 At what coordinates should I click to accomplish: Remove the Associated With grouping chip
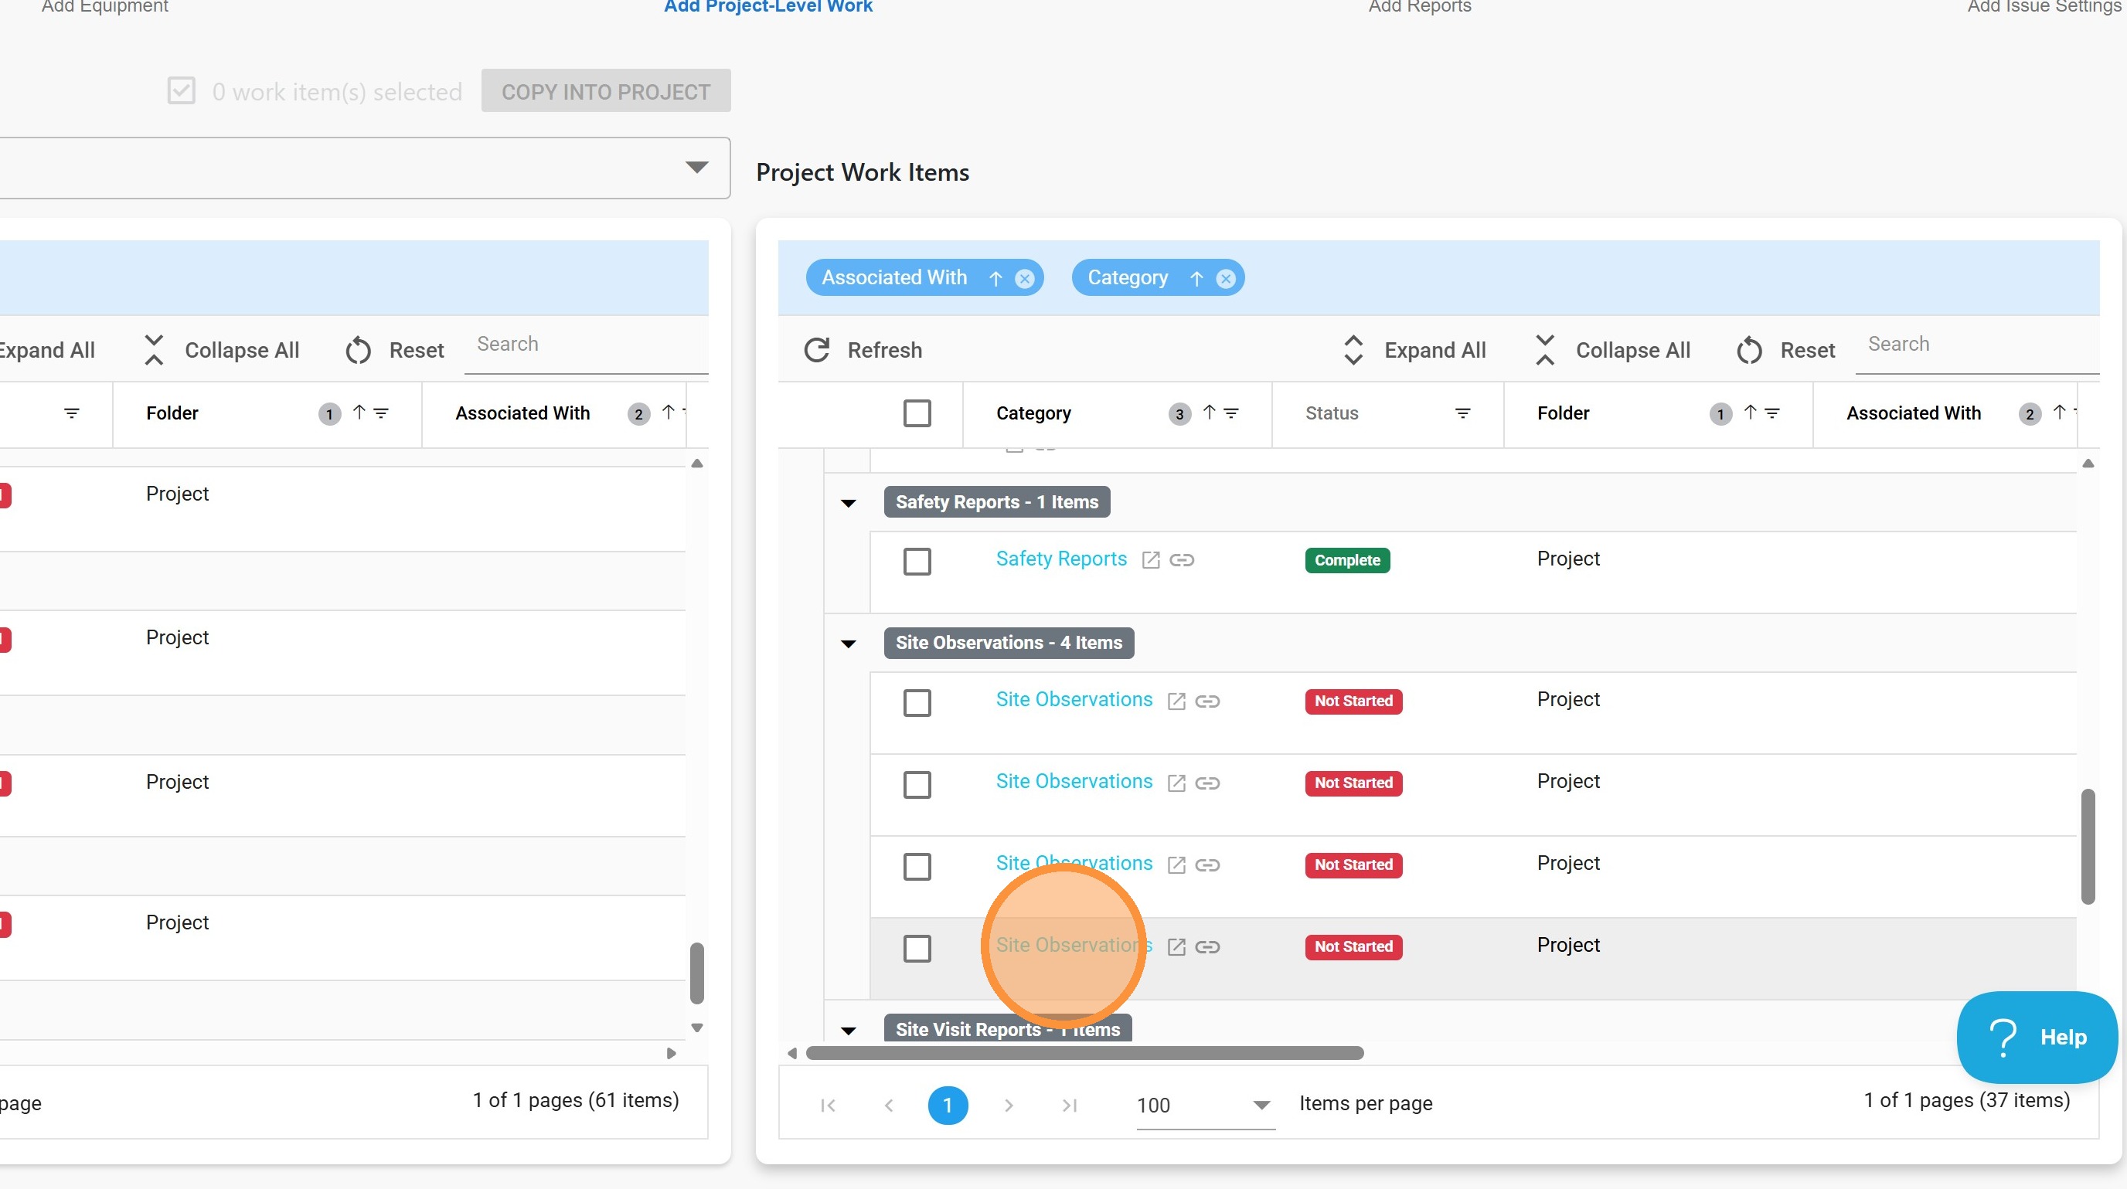pos(1024,279)
